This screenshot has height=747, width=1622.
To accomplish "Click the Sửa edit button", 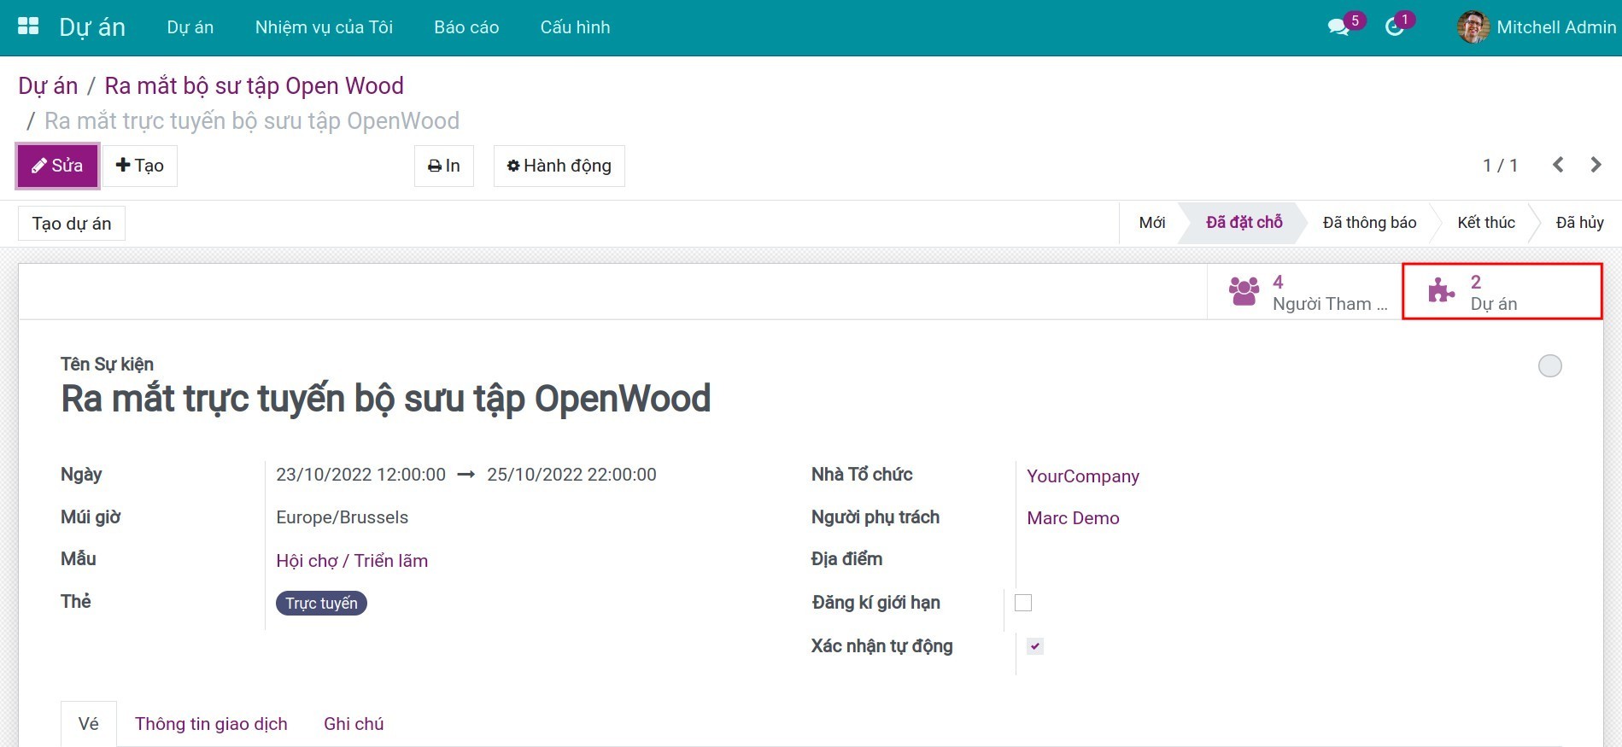I will 57,166.
